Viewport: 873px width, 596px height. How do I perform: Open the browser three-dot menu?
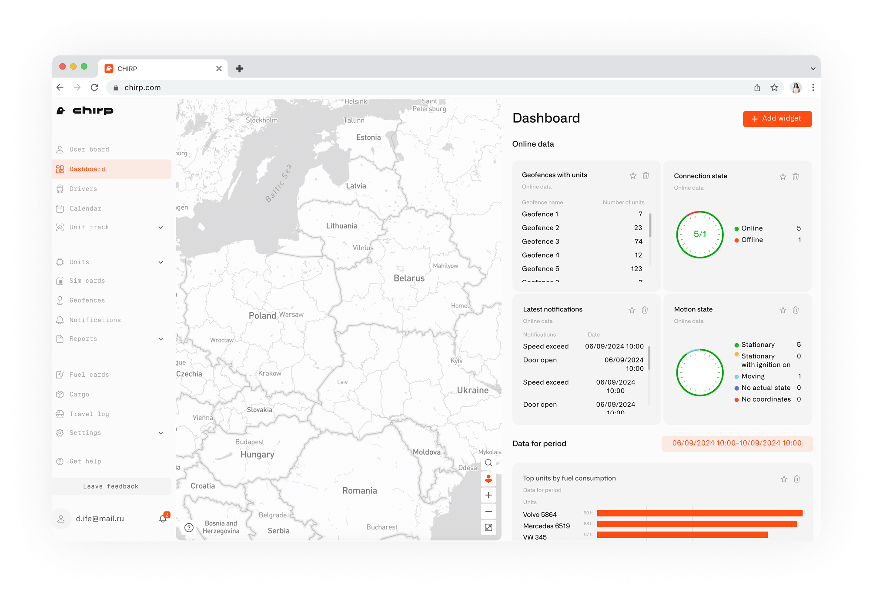(813, 87)
